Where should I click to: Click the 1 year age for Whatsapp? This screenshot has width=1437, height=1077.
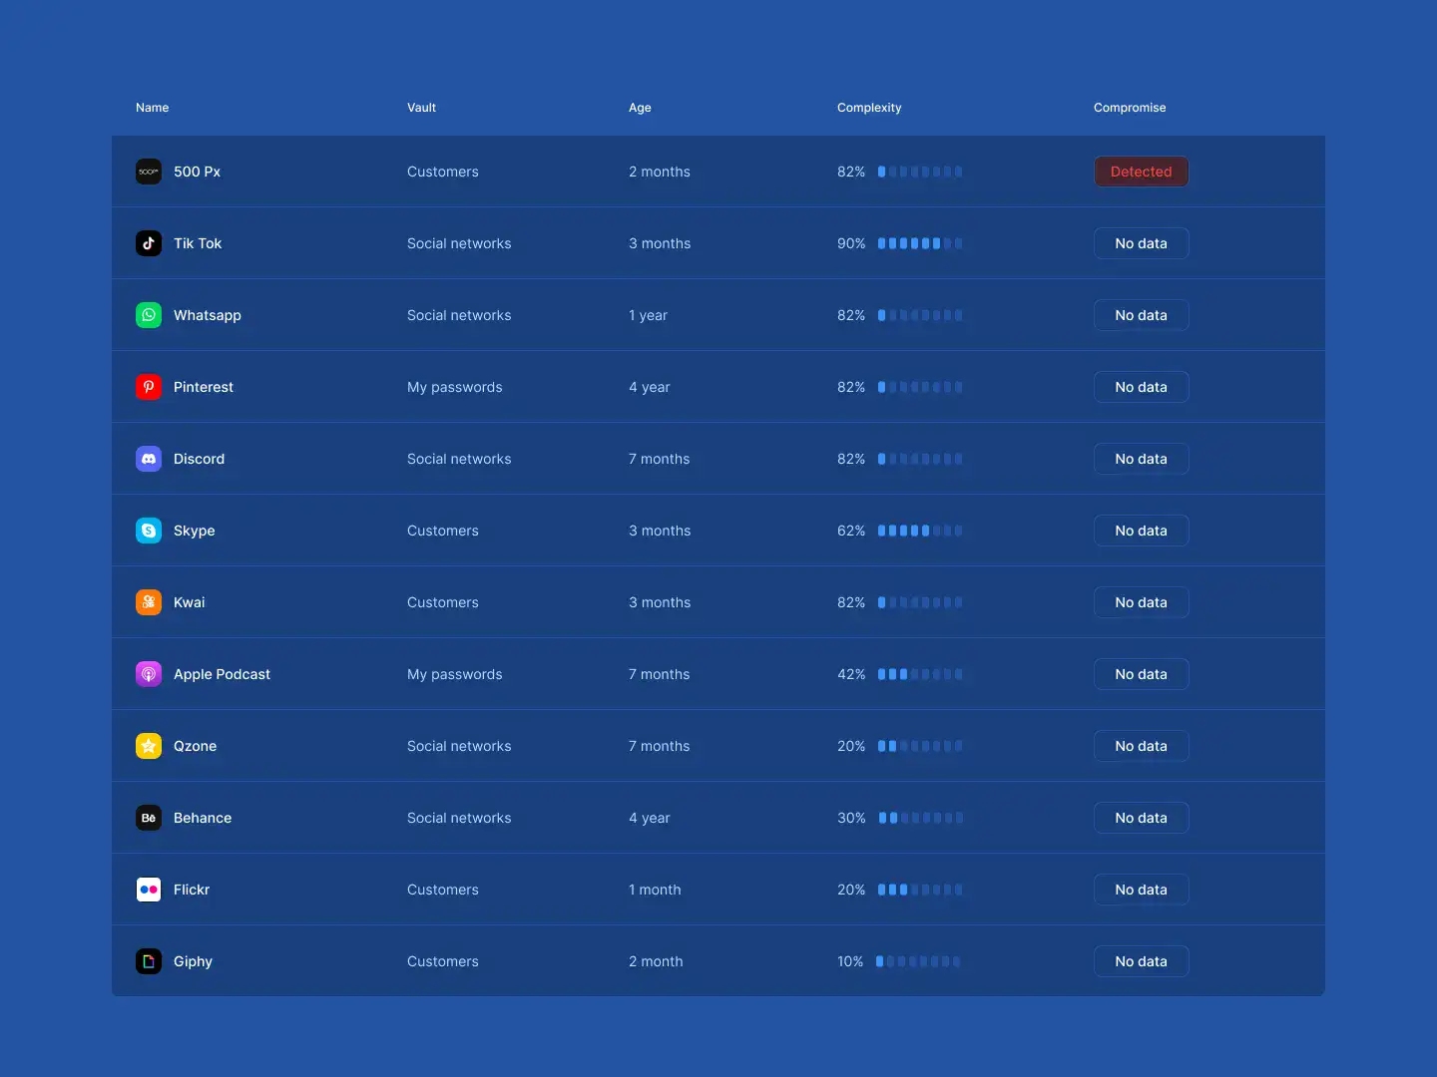pyautogui.click(x=648, y=315)
